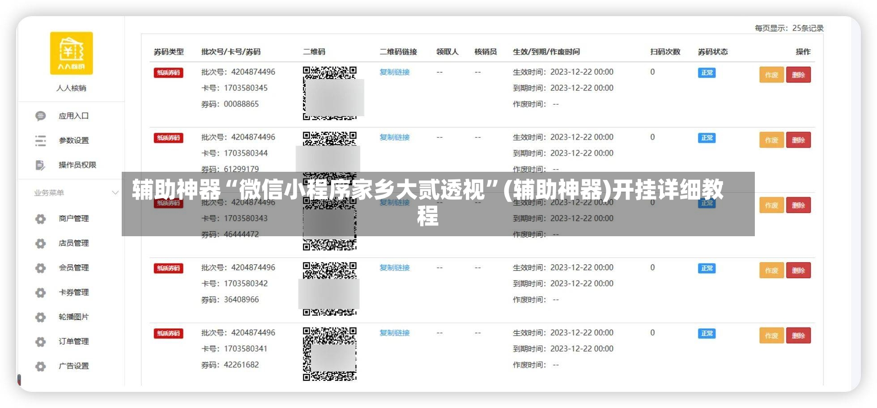Click gear icon beside 卡券管理
Screen dimensions: 877x408
click(x=40, y=293)
